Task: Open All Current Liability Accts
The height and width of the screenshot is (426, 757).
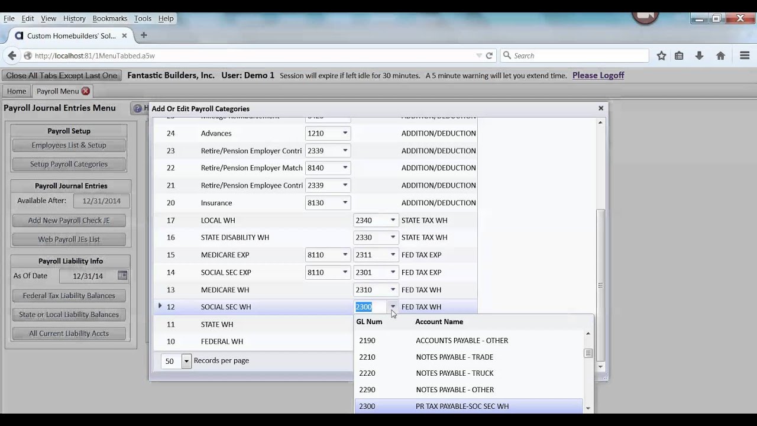Action: pyautogui.click(x=69, y=333)
